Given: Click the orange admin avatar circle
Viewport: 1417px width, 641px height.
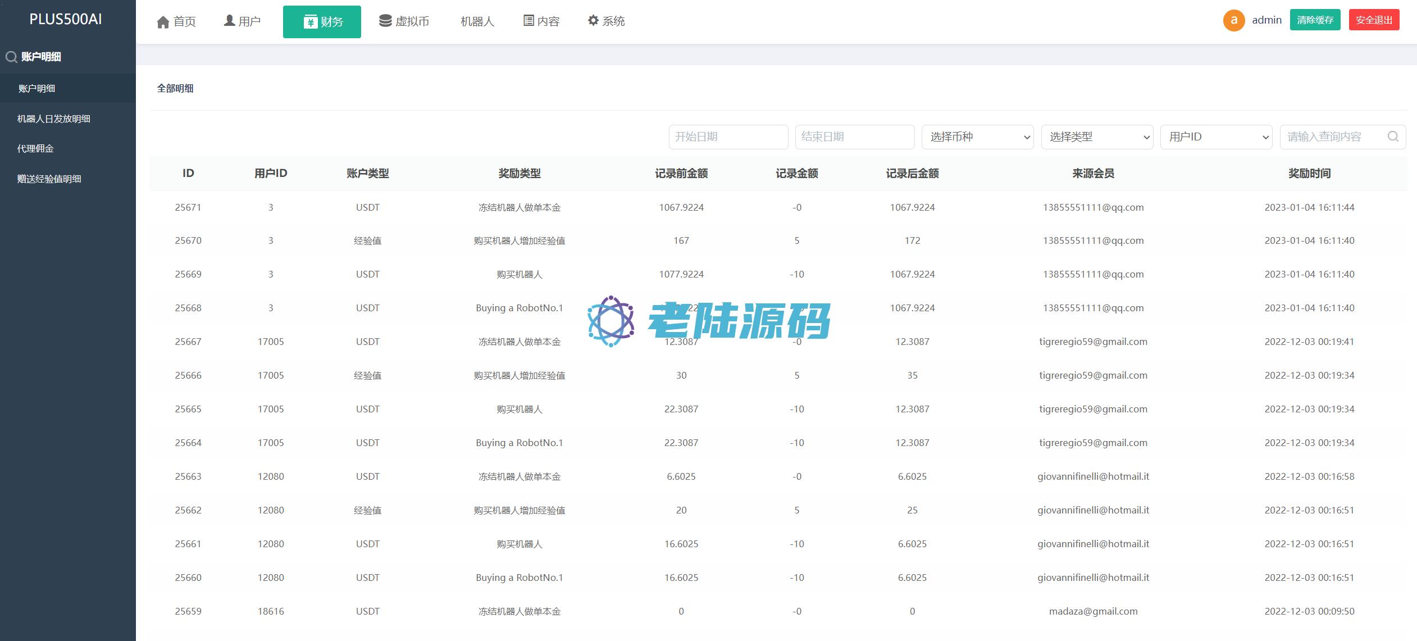Looking at the screenshot, I should tap(1234, 20).
